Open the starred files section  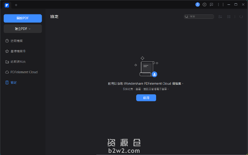tap(18, 51)
